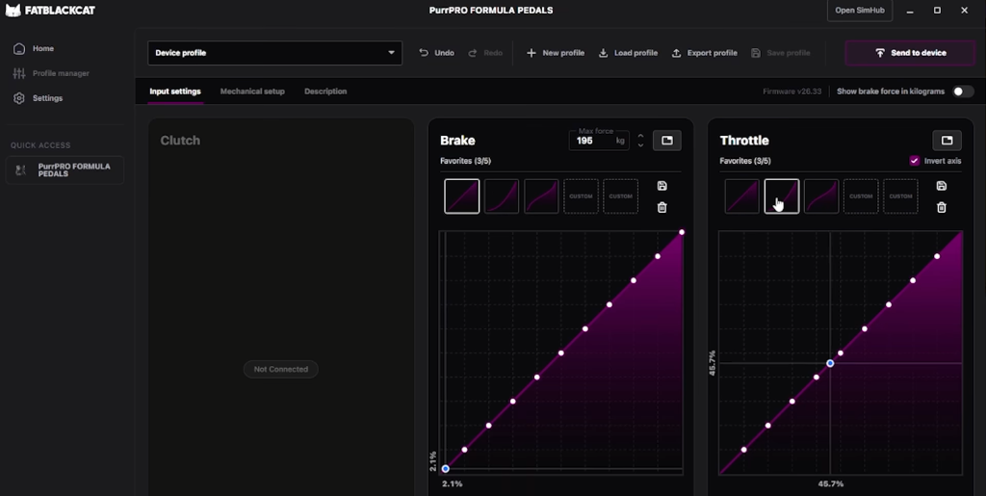The height and width of the screenshot is (496, 986).
Task: Select the first Throttle CUSTOM slot
Action: 861,196
